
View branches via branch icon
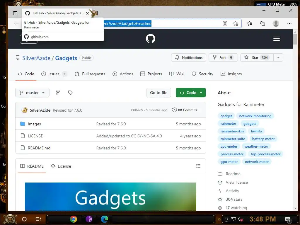pyautogui.click(x=58, y=93)
